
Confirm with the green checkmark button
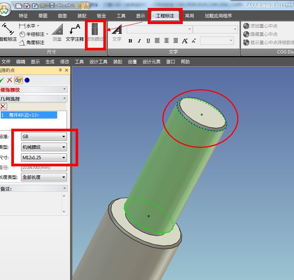click(2, 80)
